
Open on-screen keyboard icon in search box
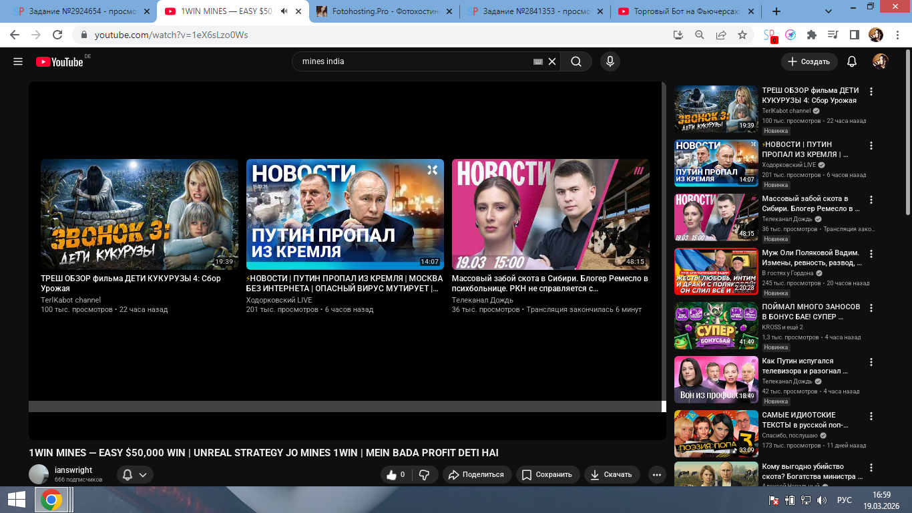(x=538, y=61)
